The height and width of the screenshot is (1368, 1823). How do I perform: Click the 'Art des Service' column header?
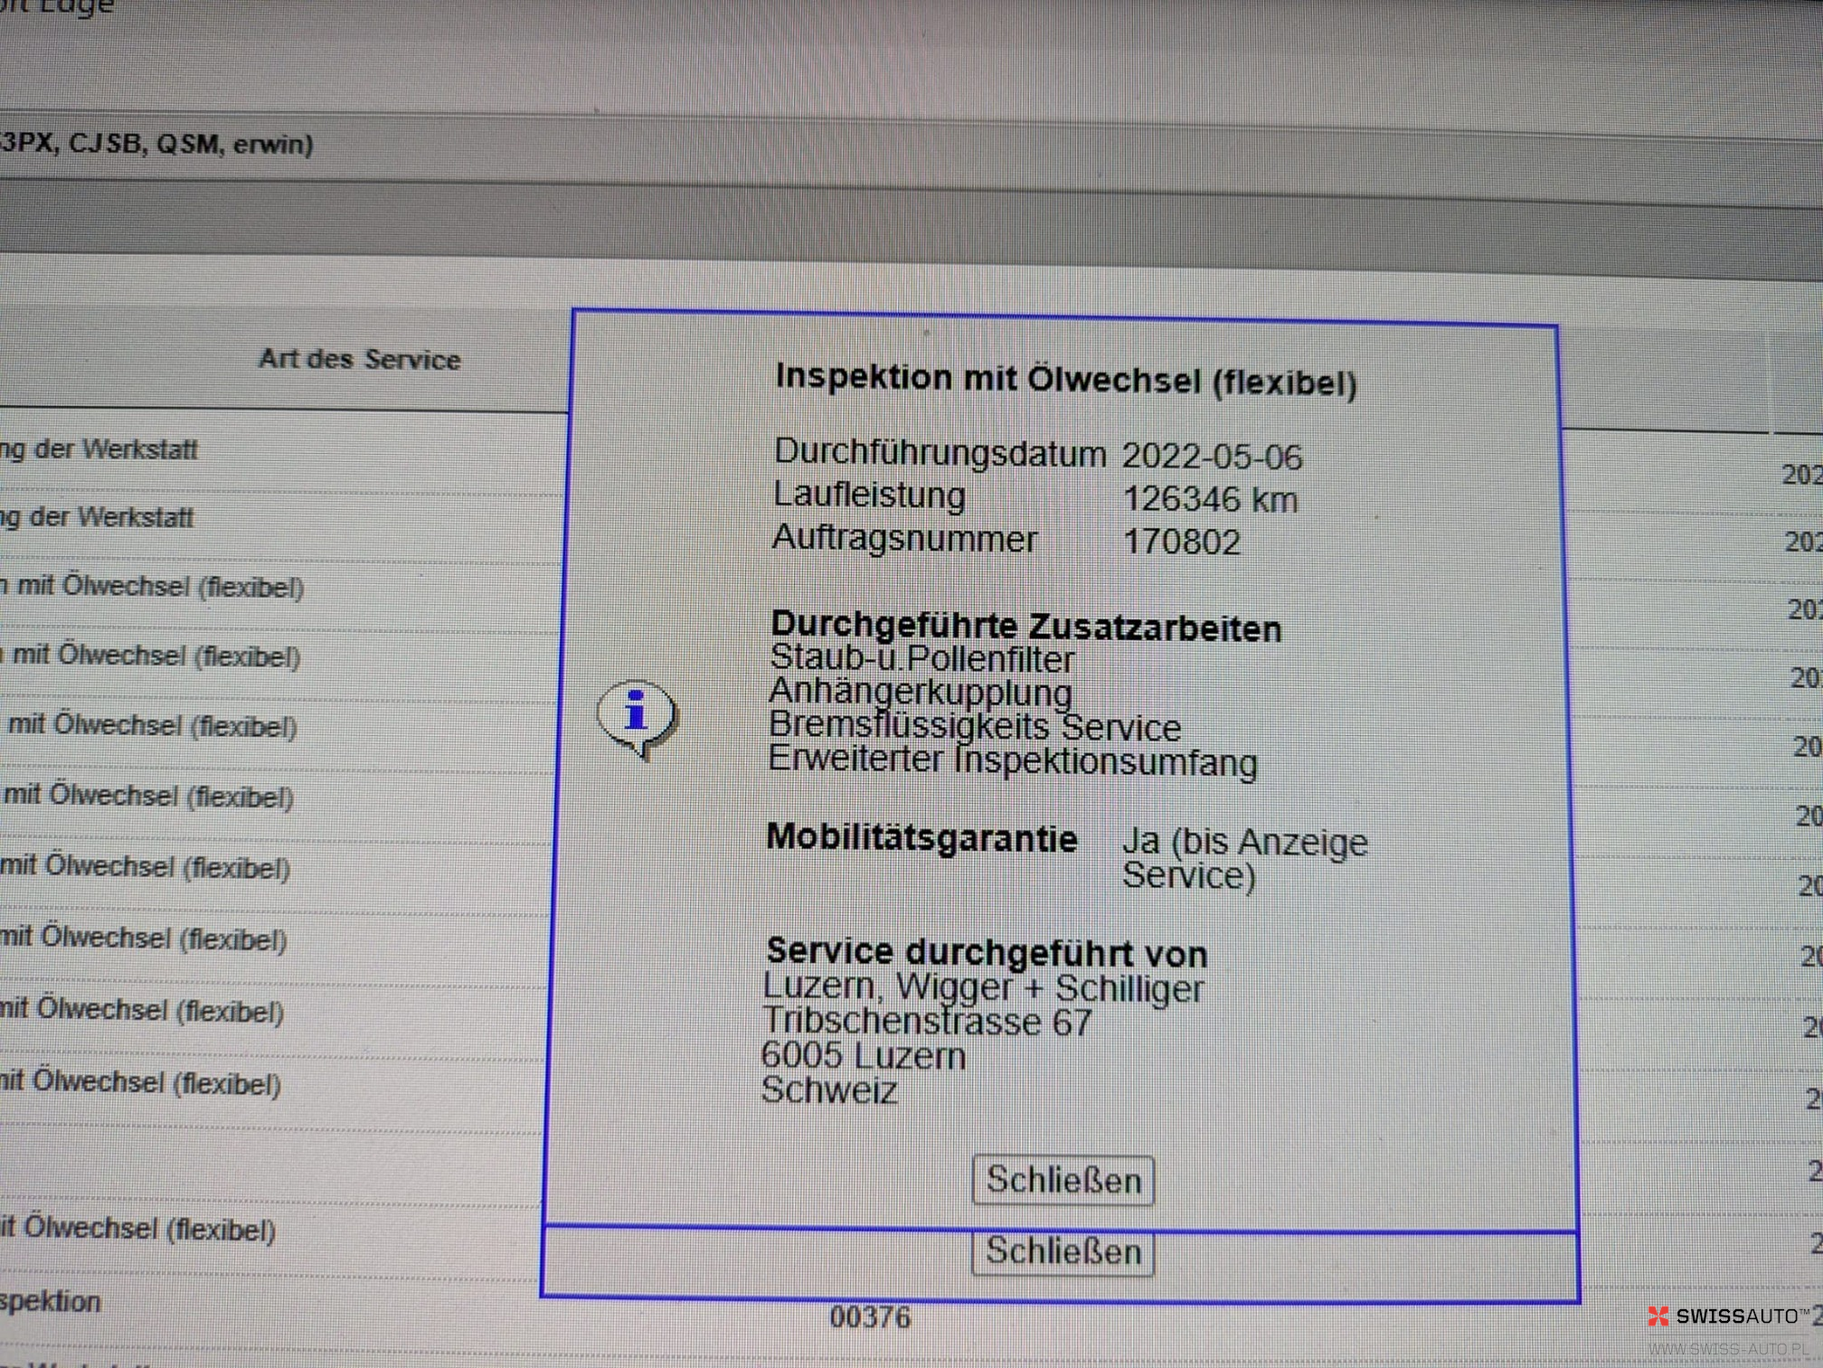pos(359,359)
